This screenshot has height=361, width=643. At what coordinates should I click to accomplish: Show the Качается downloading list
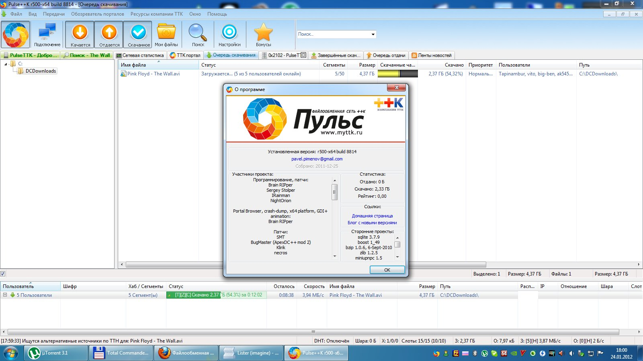[80, 35]
